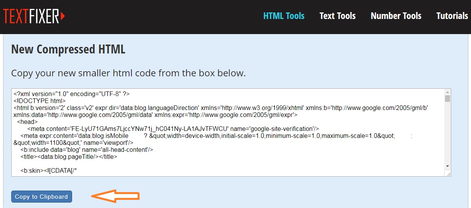Click the code box scroll up arrow
This screenshot has width=471, height=208.
[x=447, y=92]
